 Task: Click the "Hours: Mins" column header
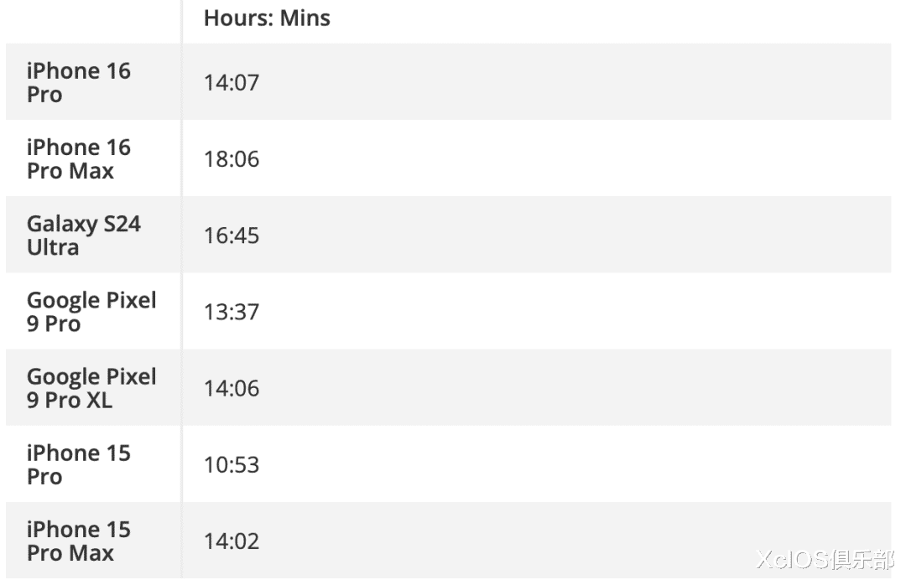267,18
